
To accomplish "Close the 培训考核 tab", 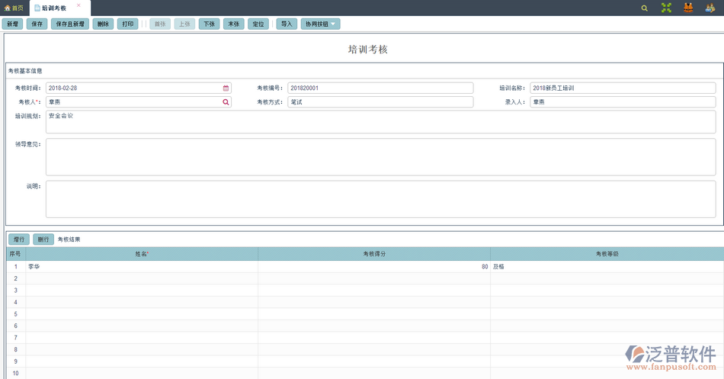I will click(78, 5).
